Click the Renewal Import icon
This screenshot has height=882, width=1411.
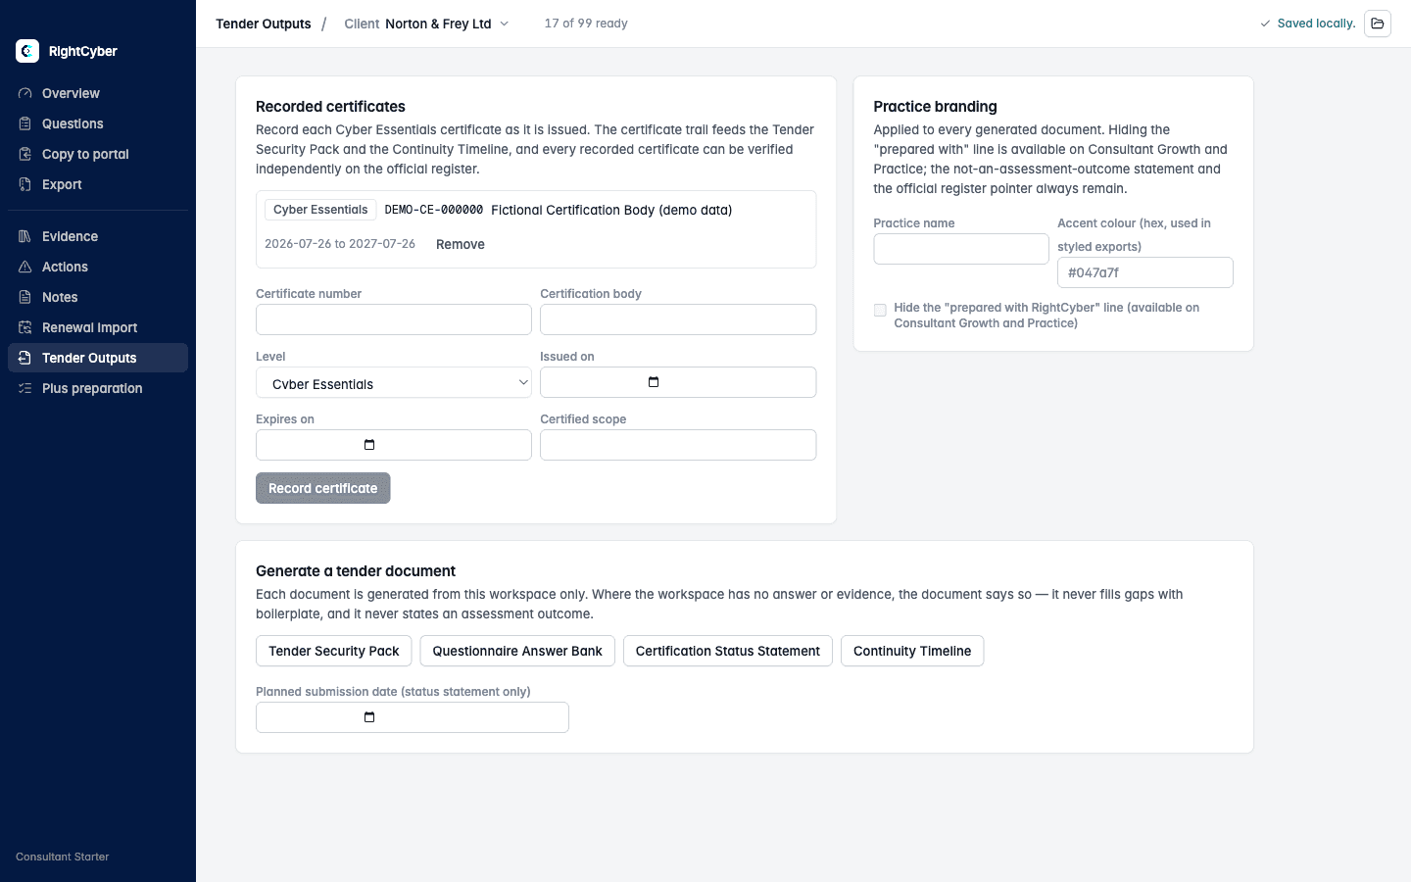click(25, 327)
